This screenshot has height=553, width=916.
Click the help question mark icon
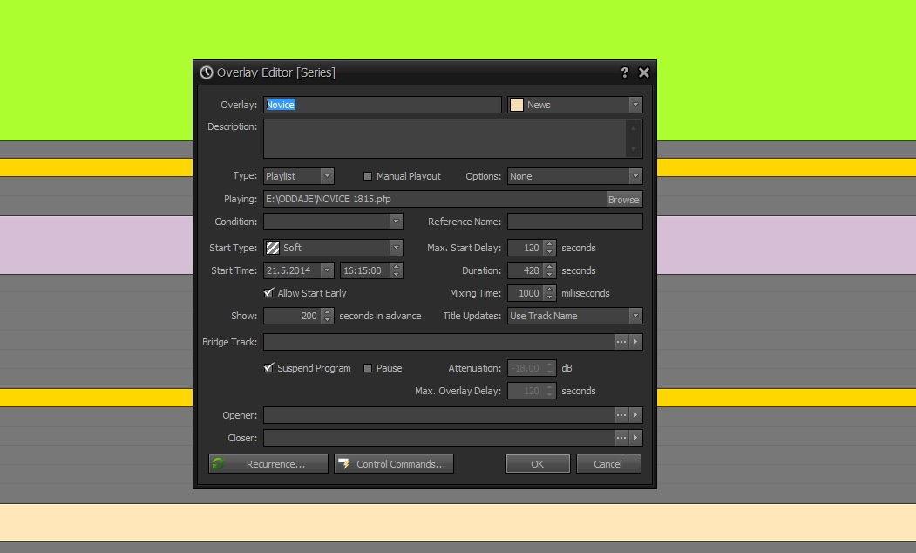pos(625,72)
